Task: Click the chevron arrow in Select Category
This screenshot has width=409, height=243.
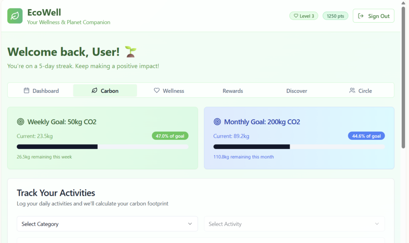Action: [190, 224]
